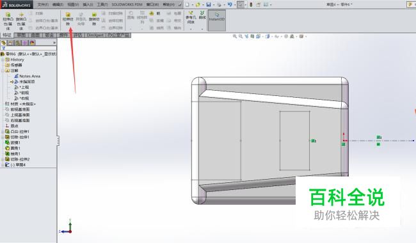Select the 切除-拉伸2 feature
The height and width of the screenshot is (243, 416).
pyautogui.click(x=20, y=159)
